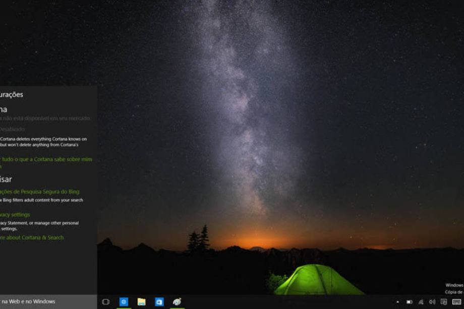Screen dimensions: 464x309
Task: Open Task View from the taskbar
Action: [106, 302]
